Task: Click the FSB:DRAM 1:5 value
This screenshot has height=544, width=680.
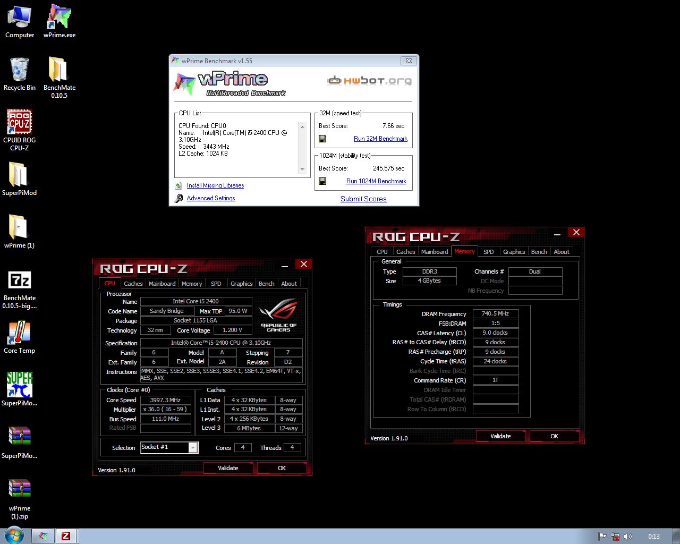Action: pyautogui.click(x=495, y=323)
